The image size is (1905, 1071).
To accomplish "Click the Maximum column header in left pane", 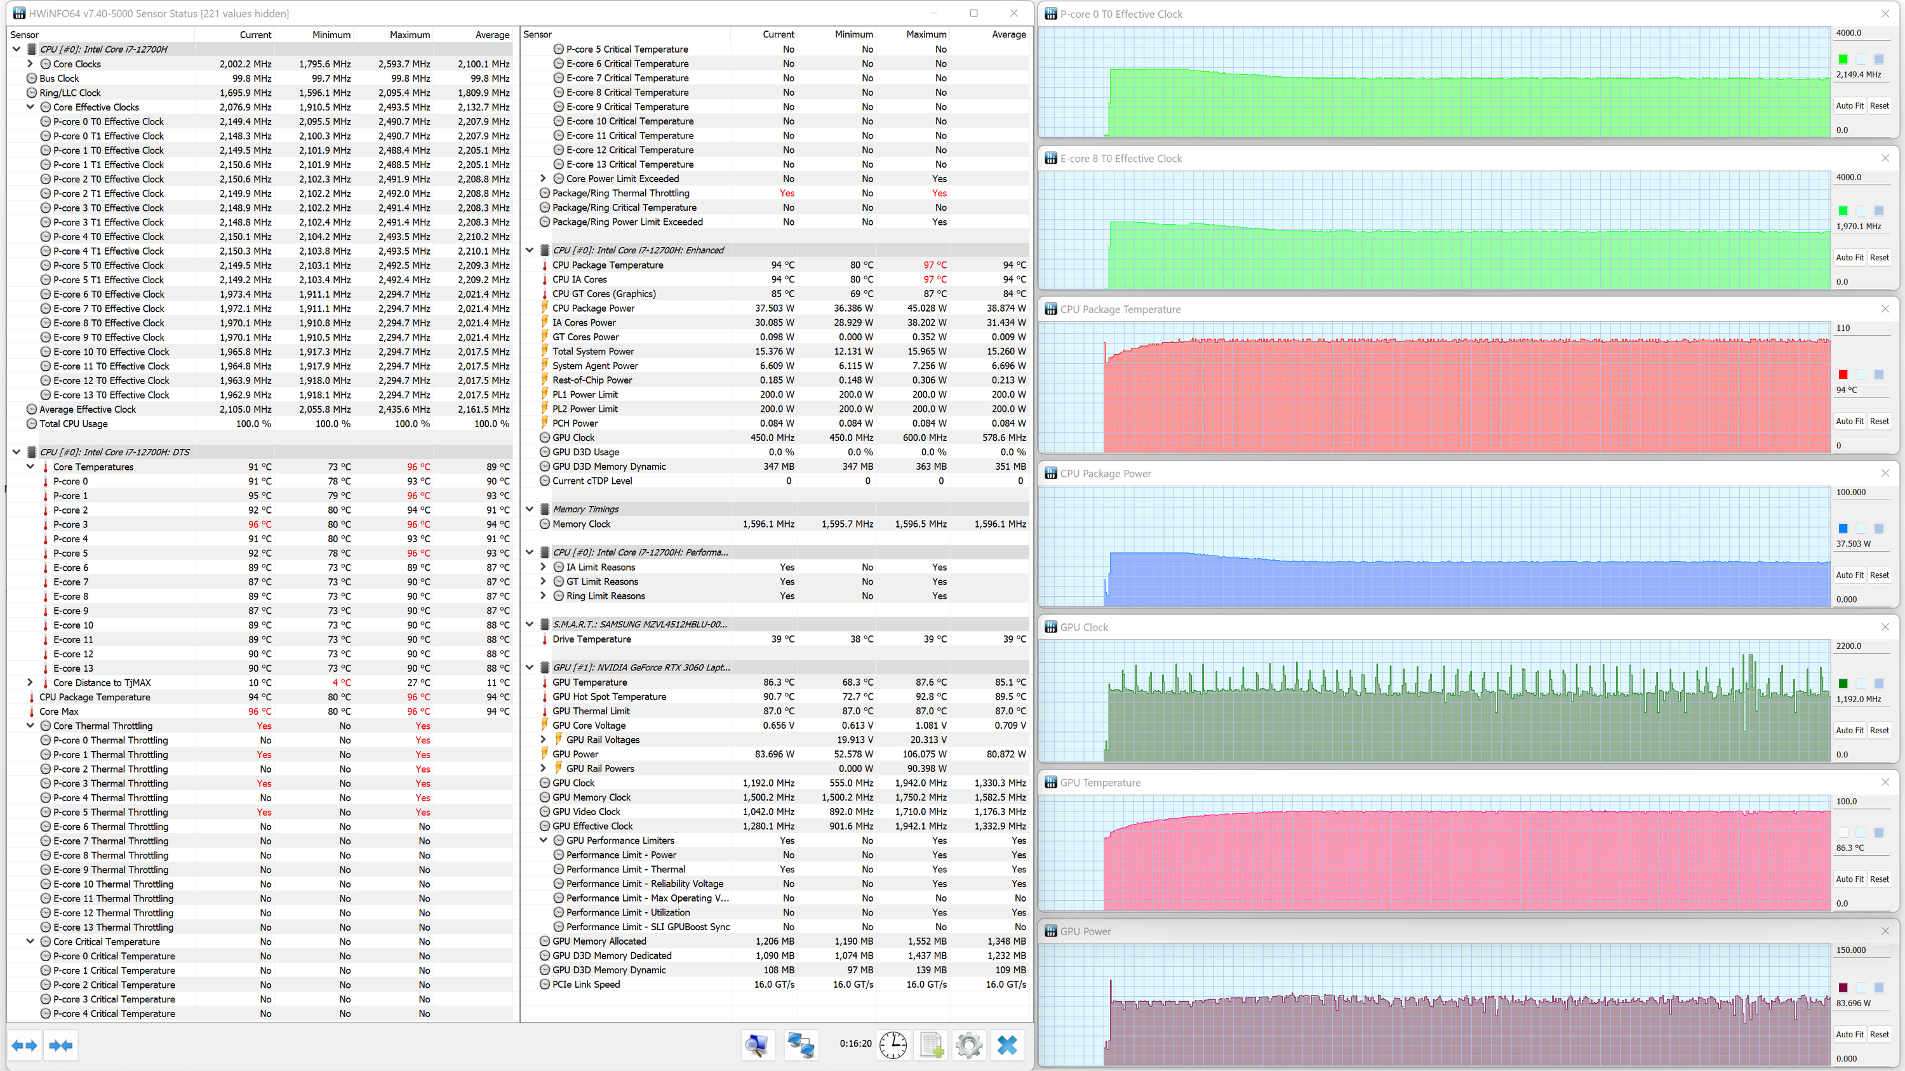I will click(x=409, y=35).
